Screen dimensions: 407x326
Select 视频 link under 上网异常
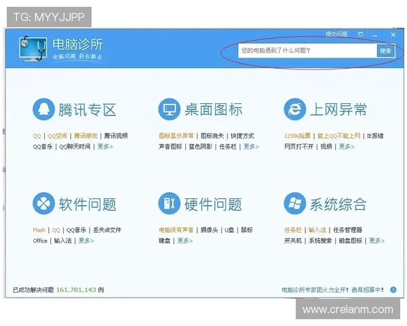click(x=326, y=147)
